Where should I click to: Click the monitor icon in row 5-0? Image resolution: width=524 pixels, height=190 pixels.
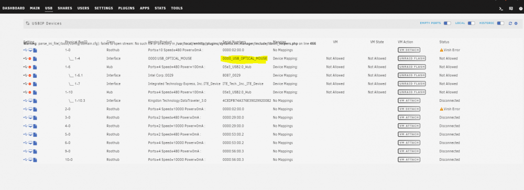30,134
